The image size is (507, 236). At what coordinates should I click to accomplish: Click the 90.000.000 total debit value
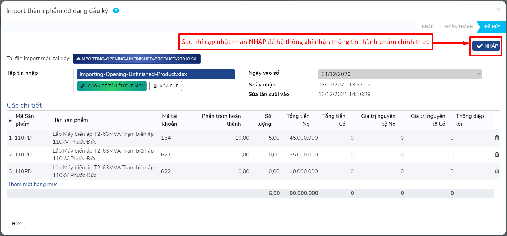pyautogui.click(x=304, y=193)
